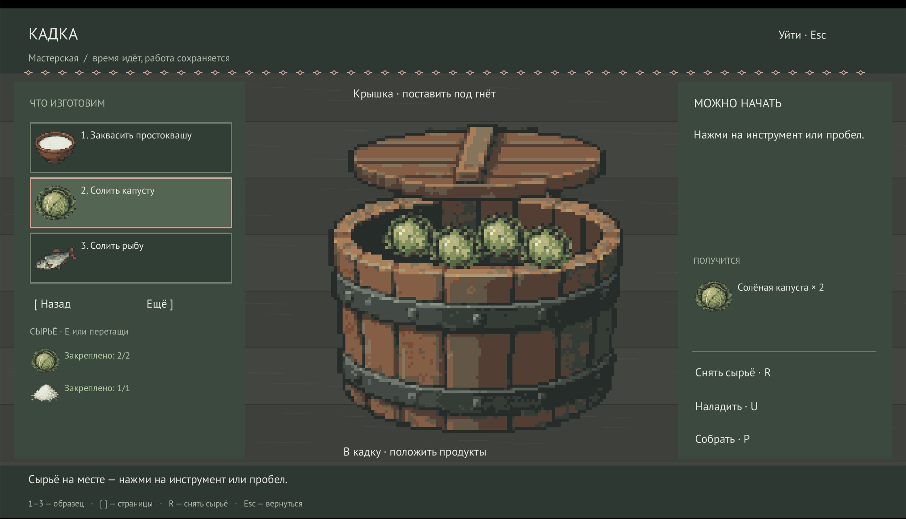This screenshot has height=519, width=906.
Task: Click the hint R — снять сырьё
Action: tap(198, 504)
